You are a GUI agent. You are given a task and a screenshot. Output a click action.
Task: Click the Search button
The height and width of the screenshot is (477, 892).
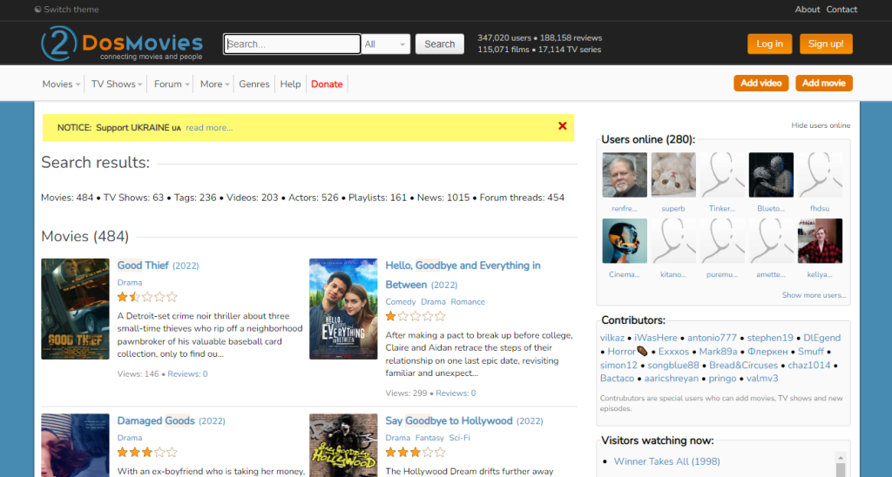point(440,44)
